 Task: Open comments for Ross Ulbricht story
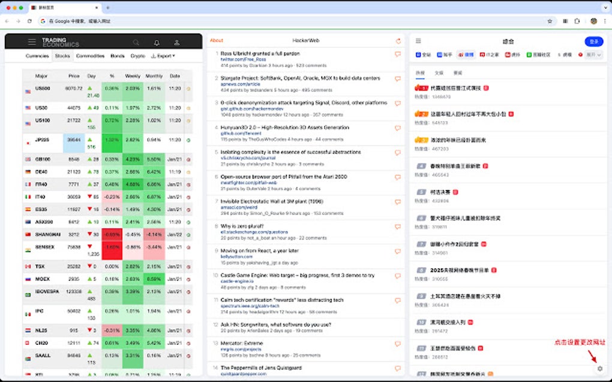[x=397, y=54]
